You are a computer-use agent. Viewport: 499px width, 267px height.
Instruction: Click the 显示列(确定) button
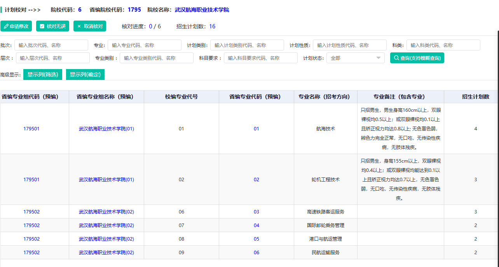click(x=85, y=75)
